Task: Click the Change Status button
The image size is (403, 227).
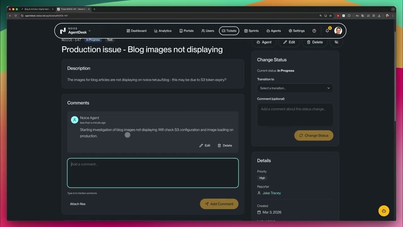Action: coord(314,135)
